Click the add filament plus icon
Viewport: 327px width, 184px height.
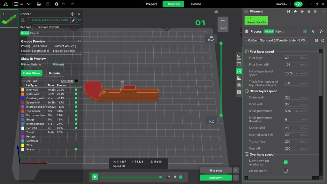302,11
